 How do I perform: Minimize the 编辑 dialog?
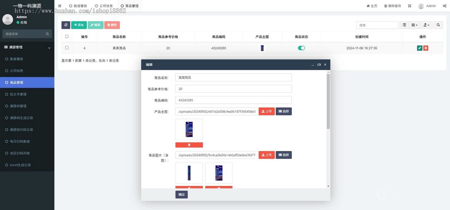(x=313, y=65)
